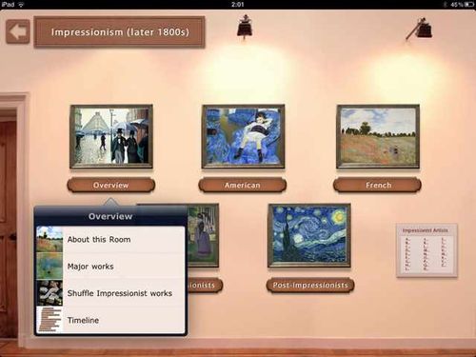Click the Shuffle works thumbnail icon
Screen dimensions: 476x357
[50, 293]
